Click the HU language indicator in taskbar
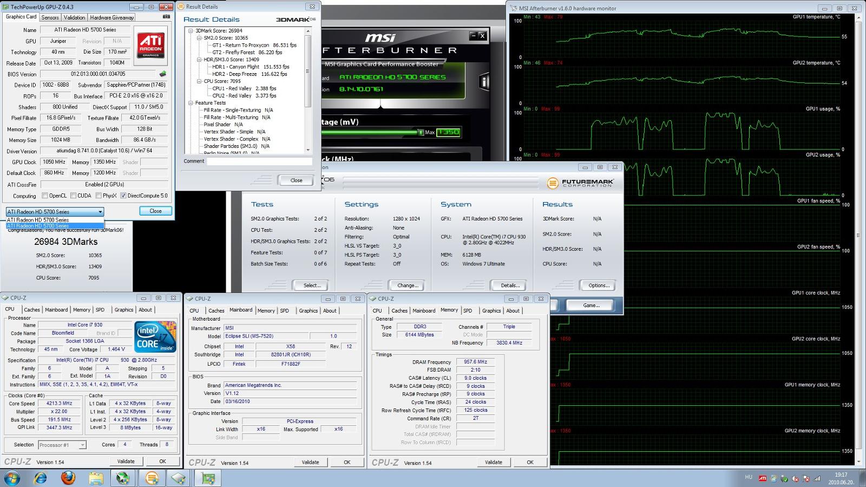The height and width of the screenshot is (487, 866). tap(749, 477)
